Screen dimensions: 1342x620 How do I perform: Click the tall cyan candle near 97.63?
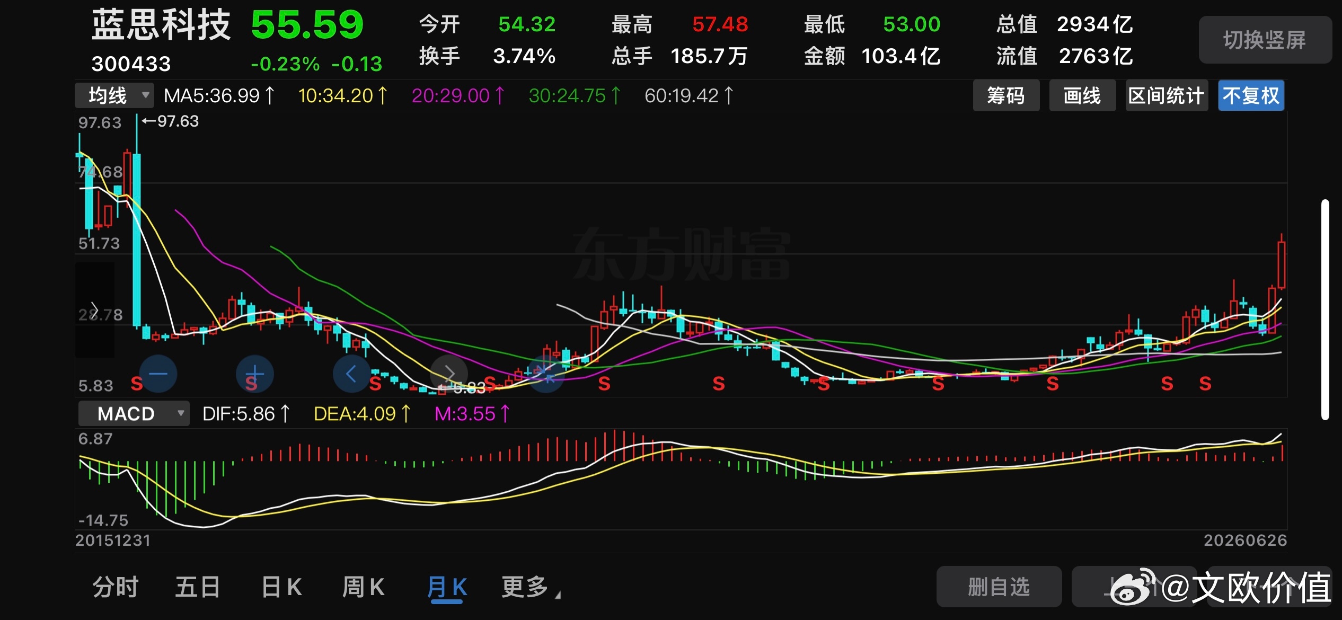tap(137, 240)
